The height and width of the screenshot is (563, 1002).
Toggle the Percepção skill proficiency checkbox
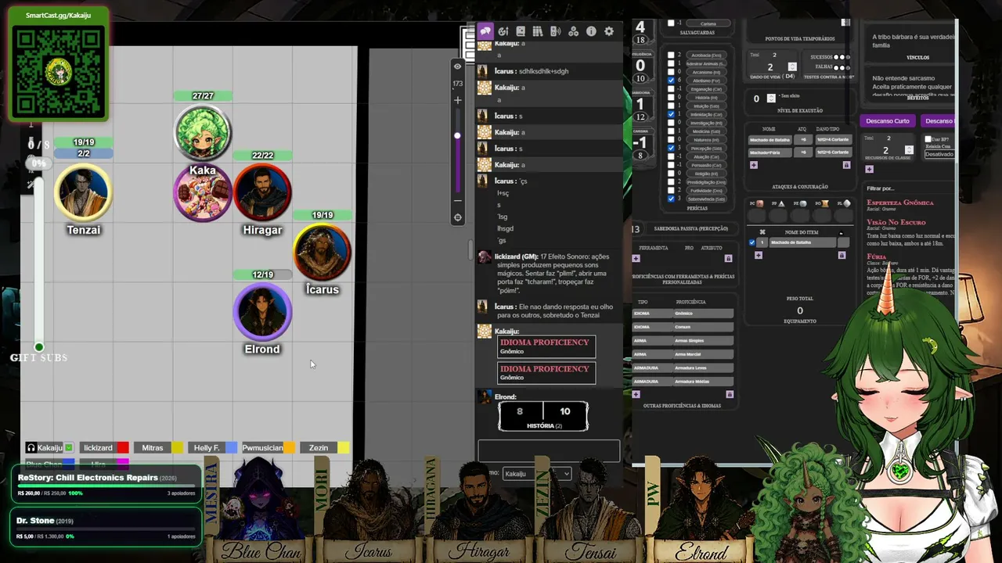click(671, 148)
